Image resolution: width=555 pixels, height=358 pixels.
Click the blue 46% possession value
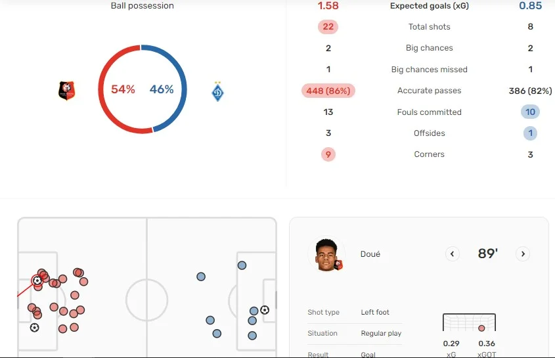pos(162,89)
